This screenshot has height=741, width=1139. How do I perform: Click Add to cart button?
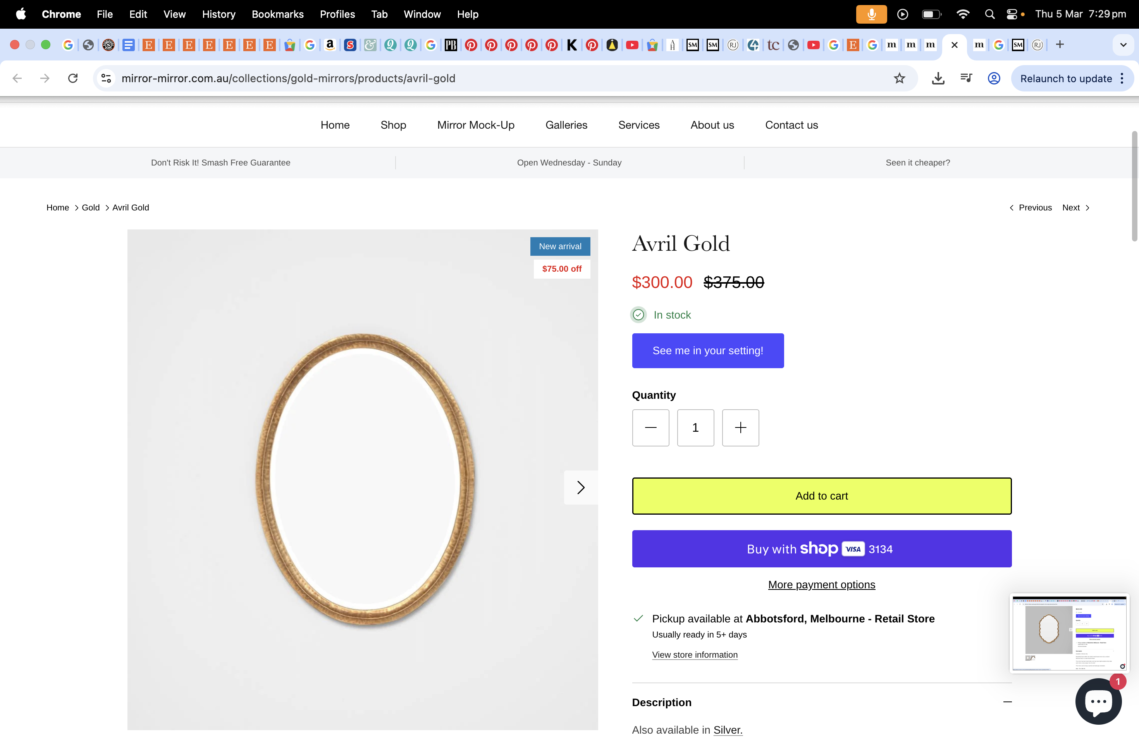point(821,496)
